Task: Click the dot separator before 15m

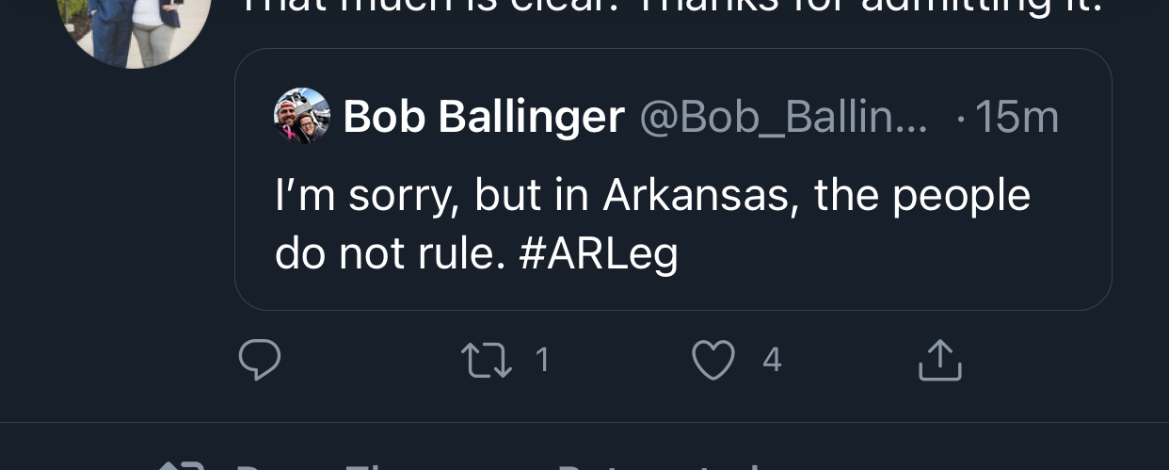Action: [x=959, y=119]
